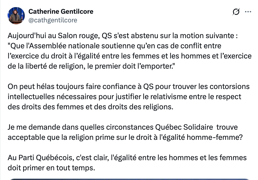This screenshot has width=258, height=180.
Task: Click the last line "doit primer en tout temps"
Action: click(x=51, y=168)
